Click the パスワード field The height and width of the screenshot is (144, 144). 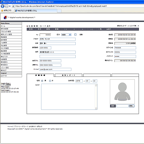pyautogui.click(x=125, y=56)
